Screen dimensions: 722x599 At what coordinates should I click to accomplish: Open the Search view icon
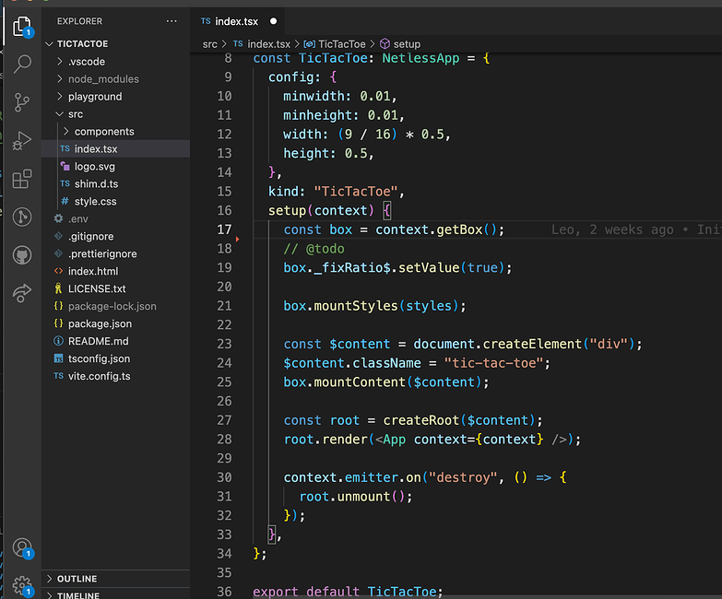pyautogui.click(x=22, y=64)
